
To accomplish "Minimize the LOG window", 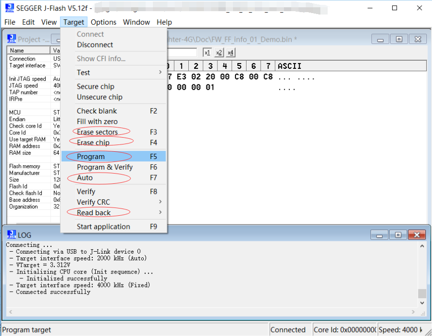I will click(380, 235).
